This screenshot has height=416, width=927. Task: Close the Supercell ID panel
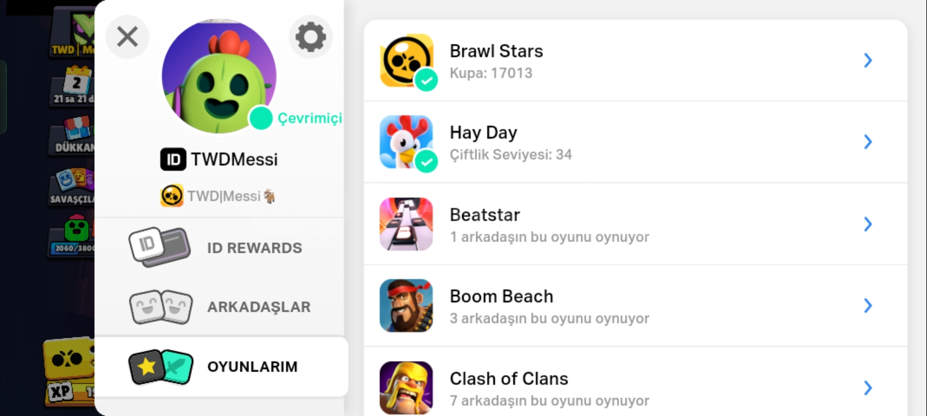127,37
